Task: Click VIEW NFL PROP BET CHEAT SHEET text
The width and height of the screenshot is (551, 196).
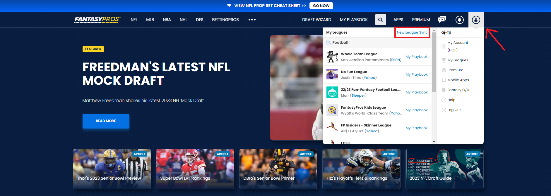Action: click(270, 6)
